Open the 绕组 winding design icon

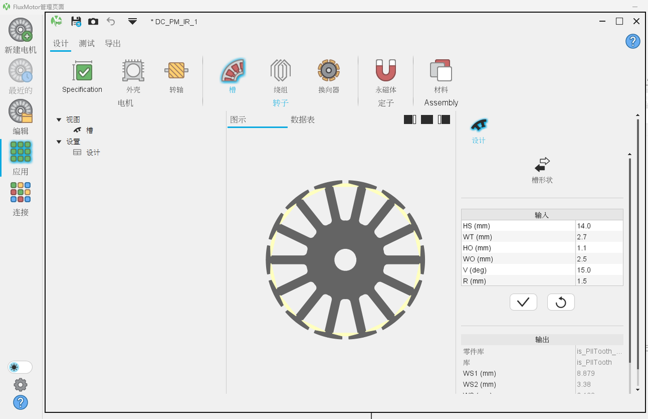pyautogui.click(x=280, y=71)
